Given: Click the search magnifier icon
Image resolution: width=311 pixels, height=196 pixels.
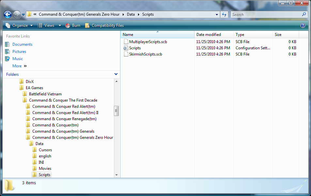Looking at the screenshot, I should coord(304,14).
